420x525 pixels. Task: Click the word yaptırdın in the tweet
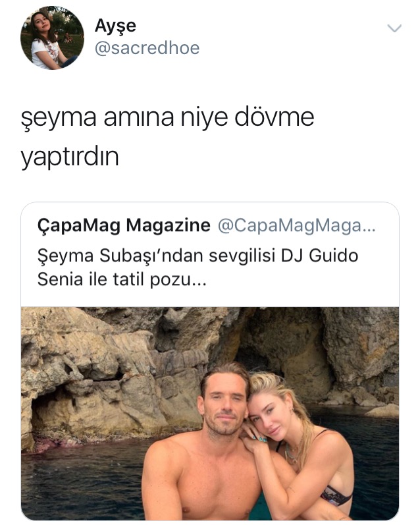(70, 157)
